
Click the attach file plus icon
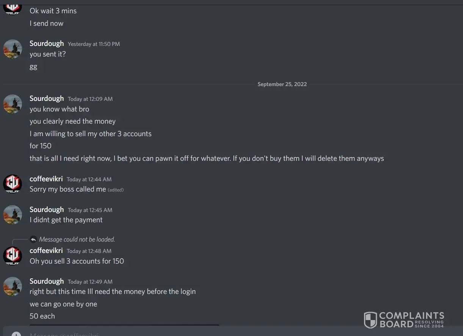coord(16,334)
